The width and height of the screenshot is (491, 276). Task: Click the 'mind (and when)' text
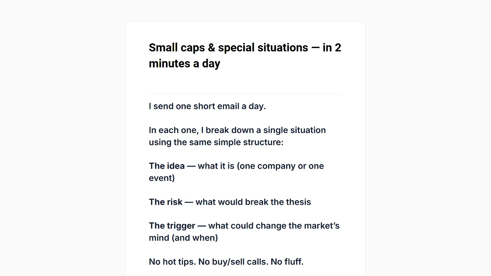183,238
